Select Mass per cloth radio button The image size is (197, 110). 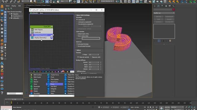[91, 57]
